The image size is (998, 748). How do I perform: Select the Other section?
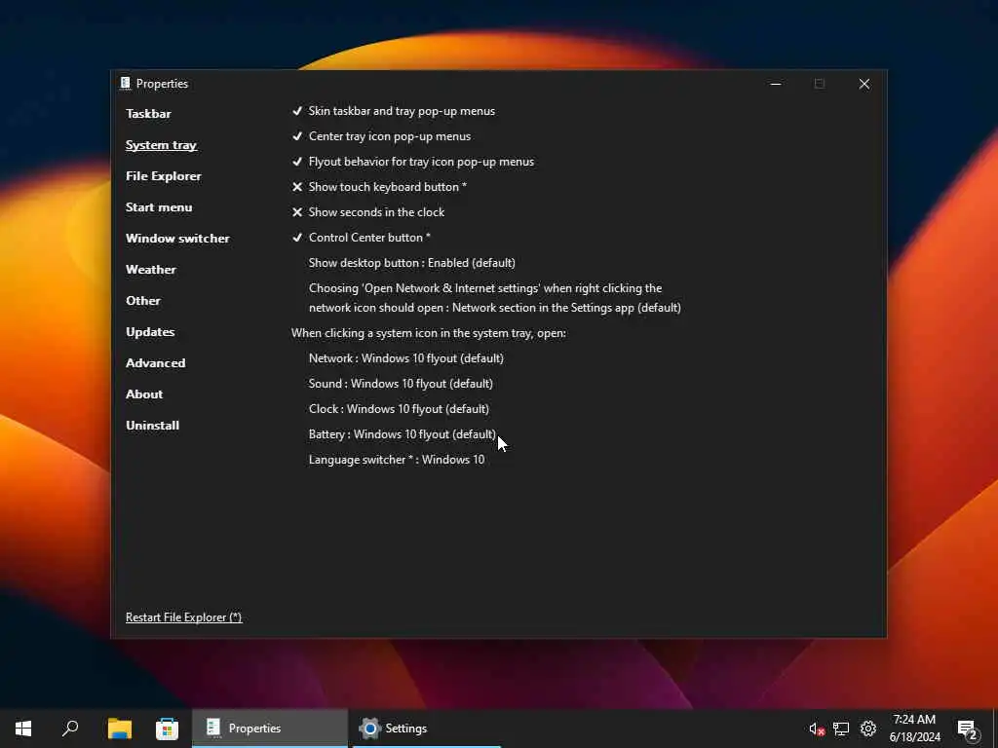tap(143, 301)
